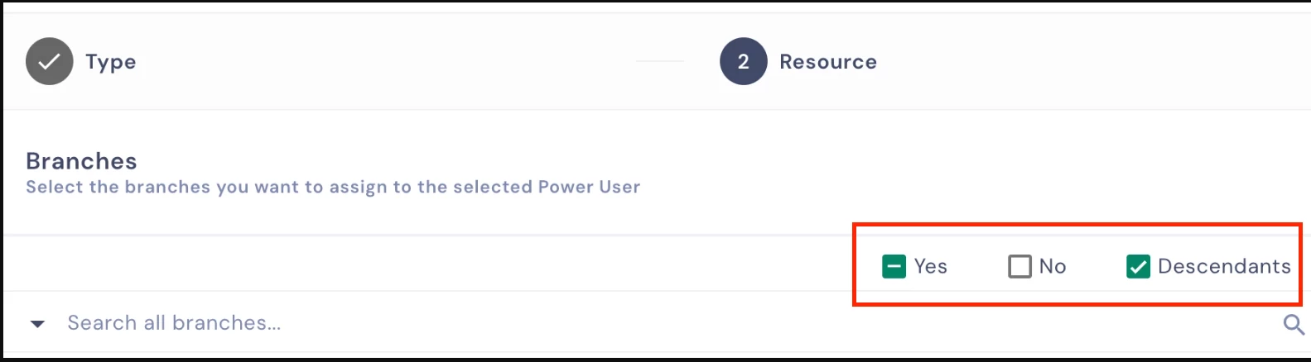1311x362 pixels.
Task: Click "Power User" in the description
Action: [589, 187]
